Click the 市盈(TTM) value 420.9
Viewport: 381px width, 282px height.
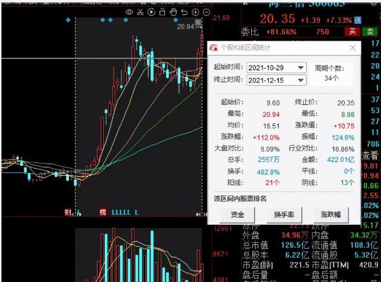(x=368, y=265)
